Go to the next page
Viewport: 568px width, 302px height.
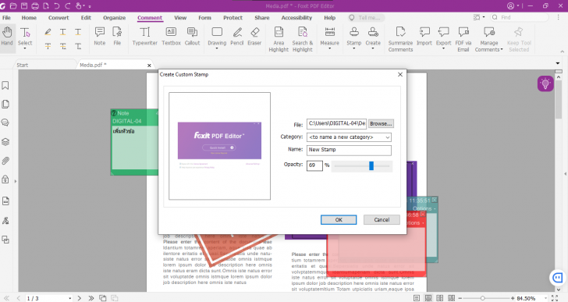(80, 298)
